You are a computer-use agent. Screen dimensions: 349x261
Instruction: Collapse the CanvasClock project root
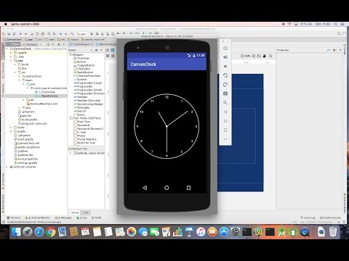[7, 49]
